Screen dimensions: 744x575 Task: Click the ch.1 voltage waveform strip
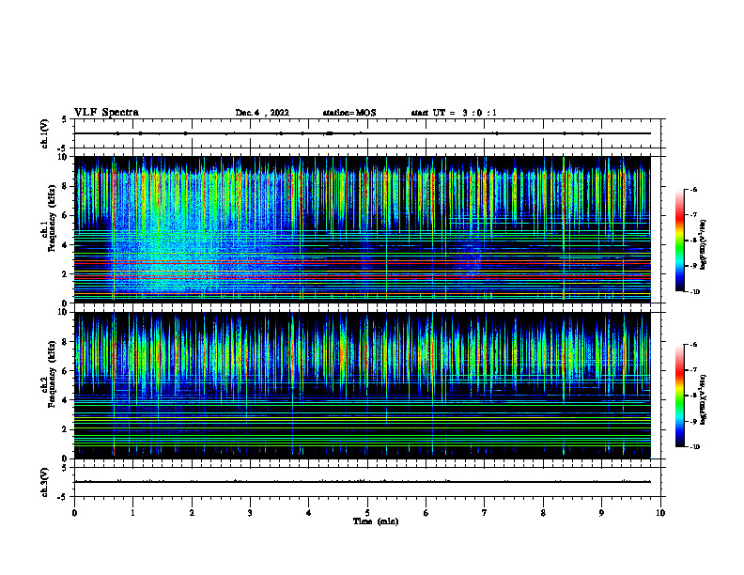[x=369, y=133]
